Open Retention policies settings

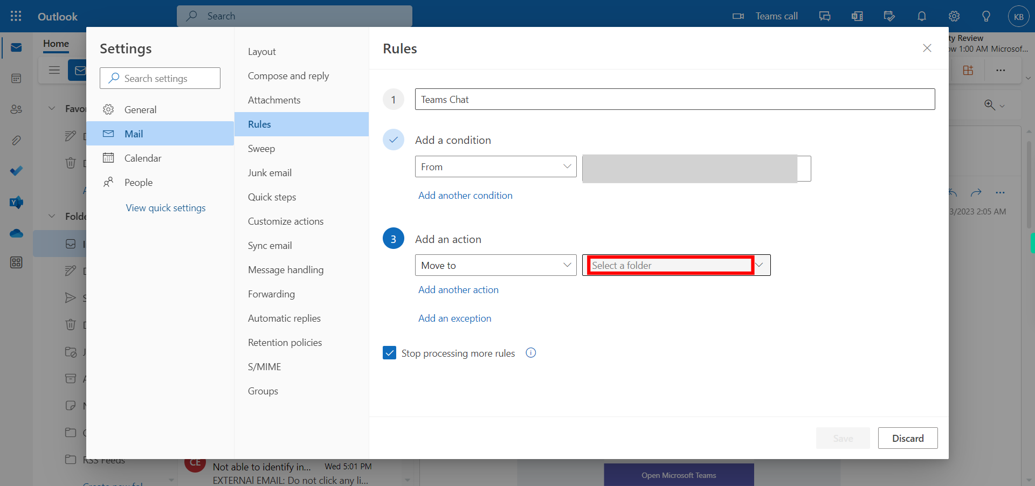[301, 343]
